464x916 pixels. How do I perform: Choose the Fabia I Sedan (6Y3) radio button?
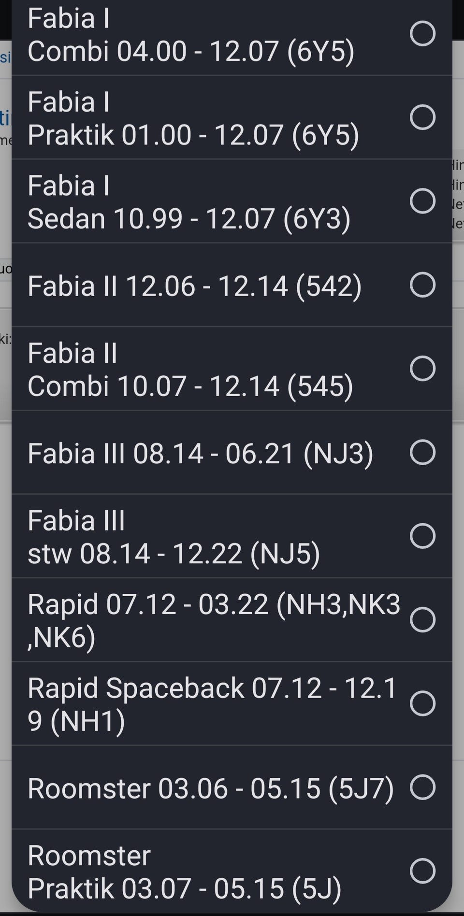tap(422, 201)
